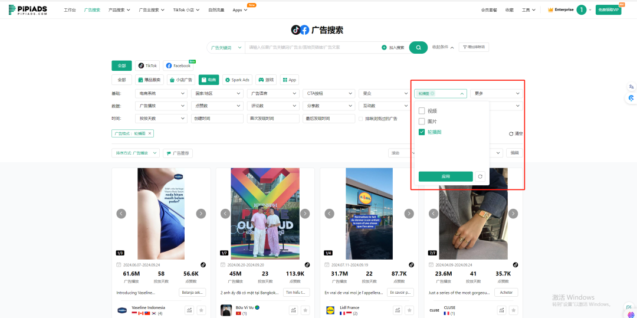Select the Spark Ads category tab
Screen dimensions: 637x318
click(x=237, y=80)
